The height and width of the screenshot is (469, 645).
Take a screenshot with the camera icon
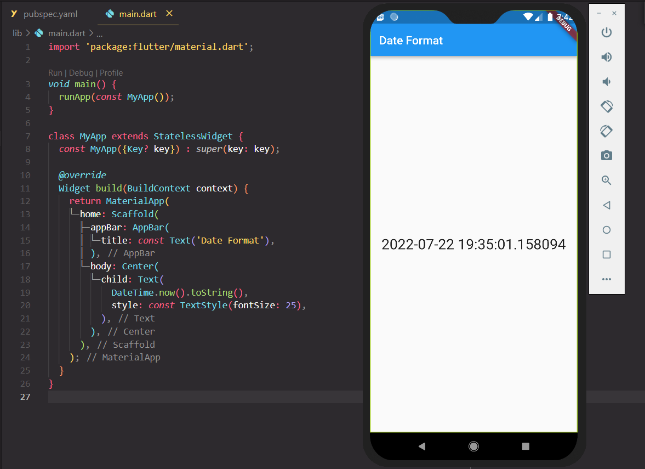[x=607, y=155]
